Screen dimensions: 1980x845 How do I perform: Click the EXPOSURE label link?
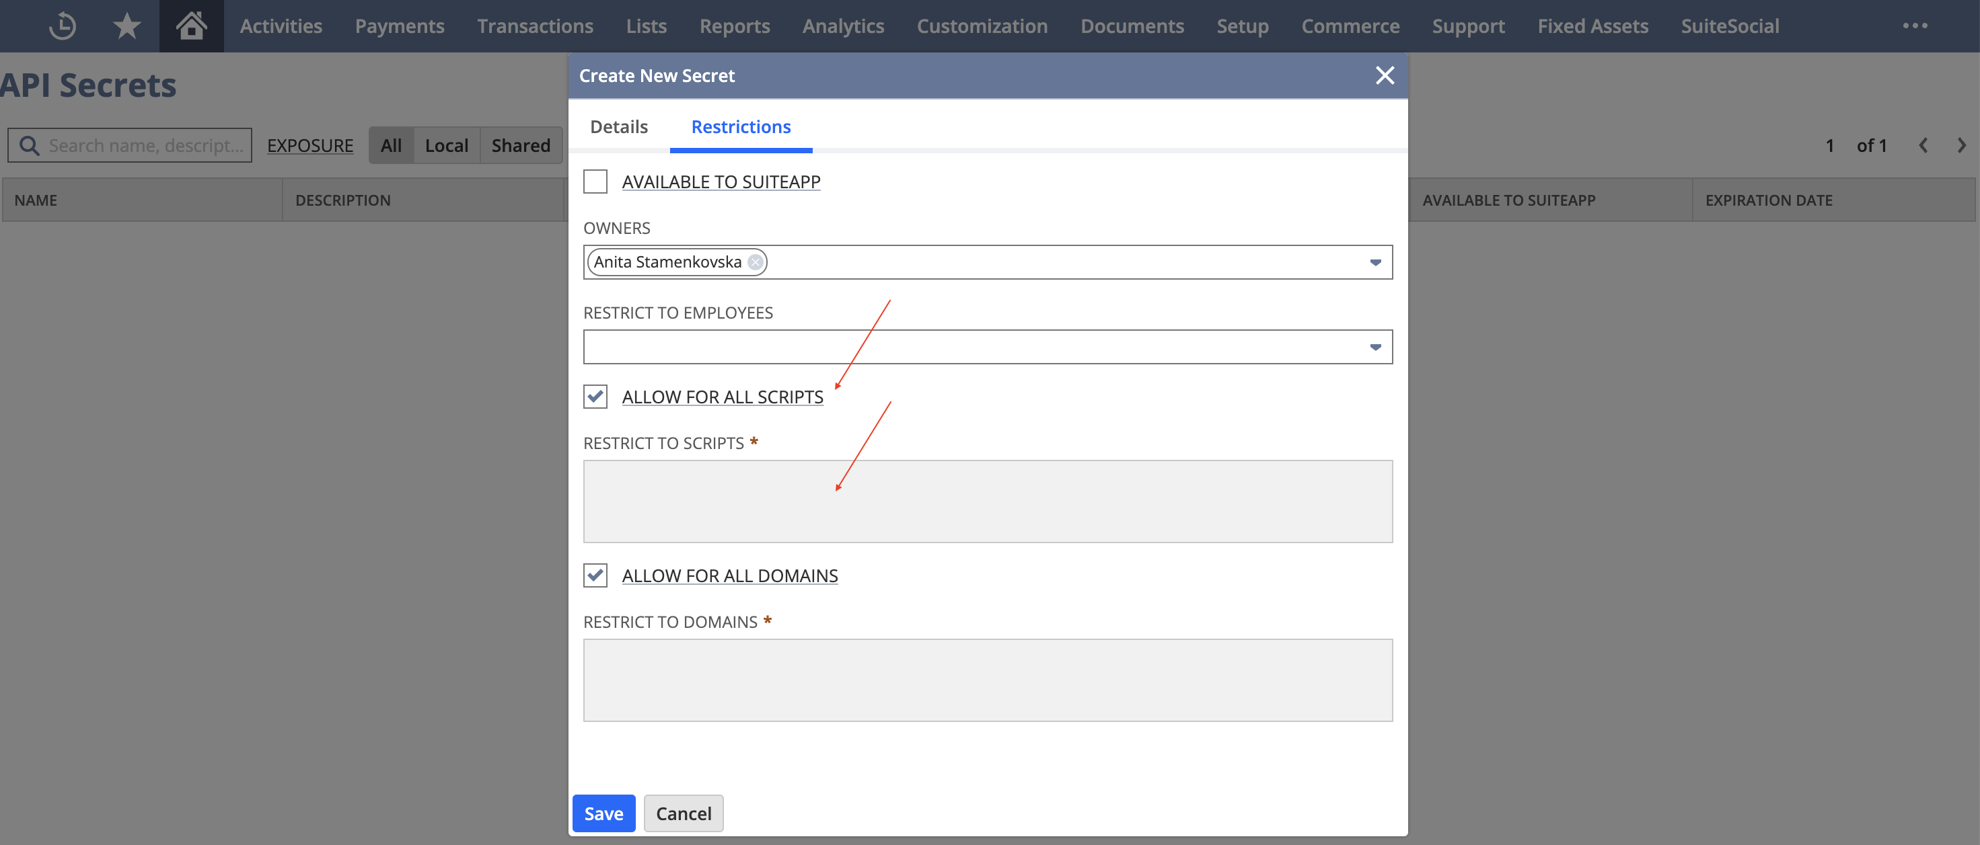coord(309,145)
